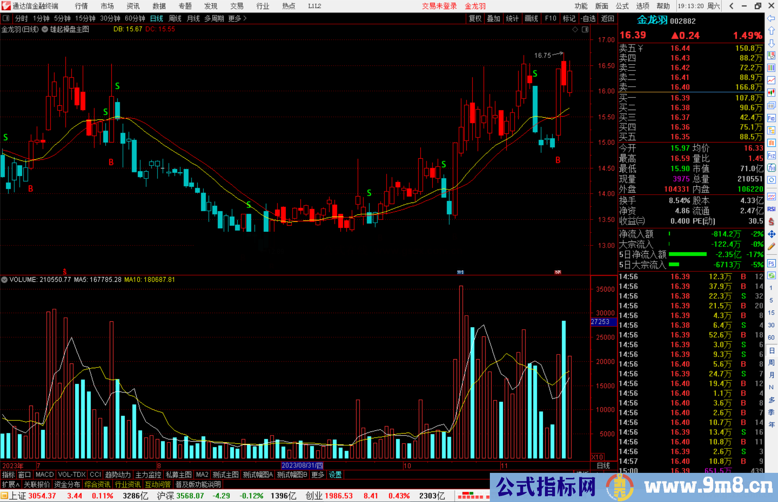Switch to the 分时 tab
This screenshot has height=502, width=778.
pyautogui.click(x=21, y=18)
